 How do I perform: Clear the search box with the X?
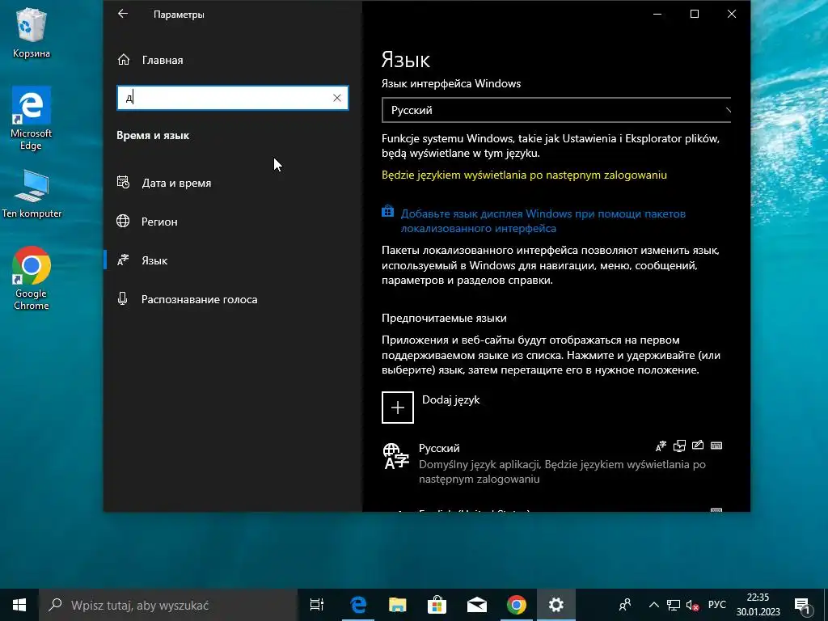pyautogui.click(x=337, y=98)
